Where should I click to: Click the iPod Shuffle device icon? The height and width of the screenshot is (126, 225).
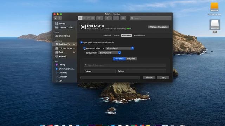pos(83,27)
